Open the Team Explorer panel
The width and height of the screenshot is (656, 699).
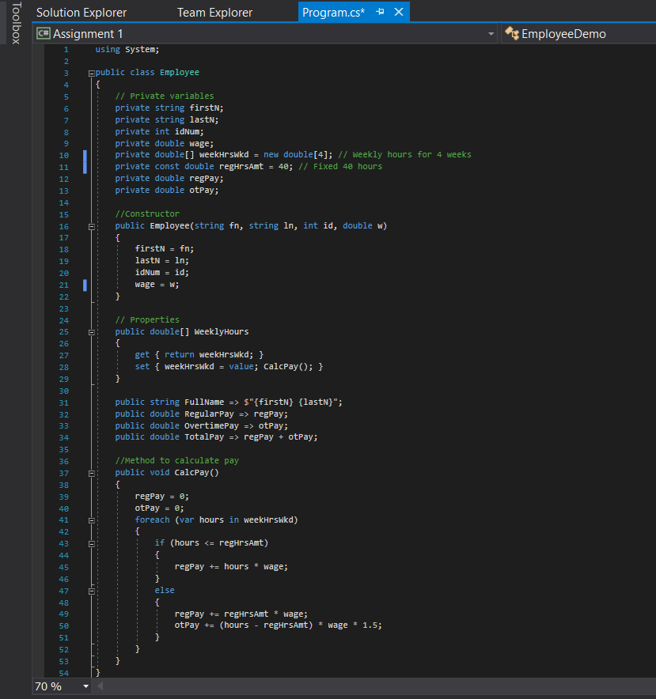click(x=214, y=12)
